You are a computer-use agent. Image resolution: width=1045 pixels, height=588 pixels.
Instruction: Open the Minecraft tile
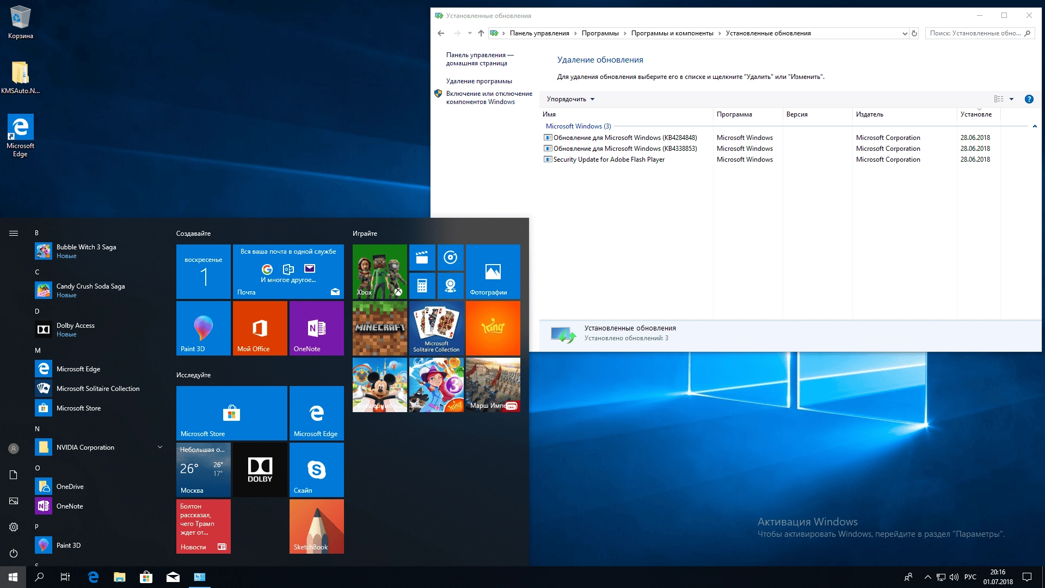coord(380,328)
